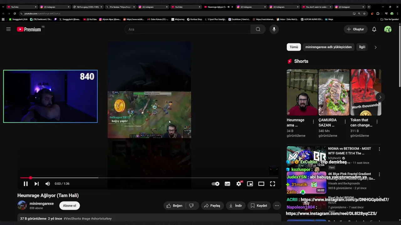Enter fullscreen mode
This screenshot has width=401, height=225.
(x=273, y=184)
